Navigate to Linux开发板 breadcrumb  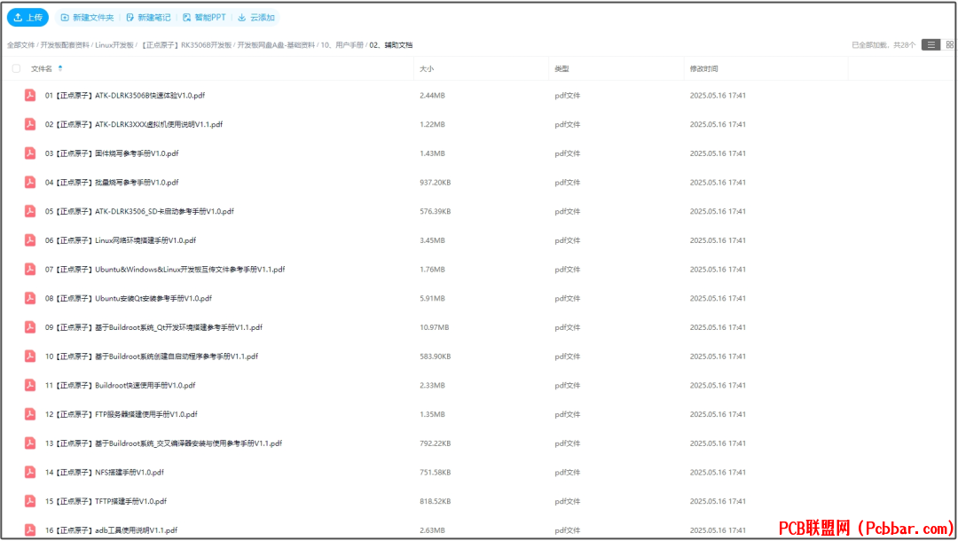coord(114,45)
